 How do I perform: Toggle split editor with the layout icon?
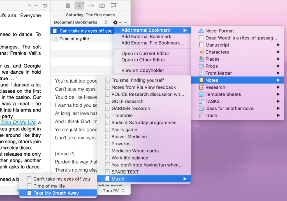pos(45,5)
